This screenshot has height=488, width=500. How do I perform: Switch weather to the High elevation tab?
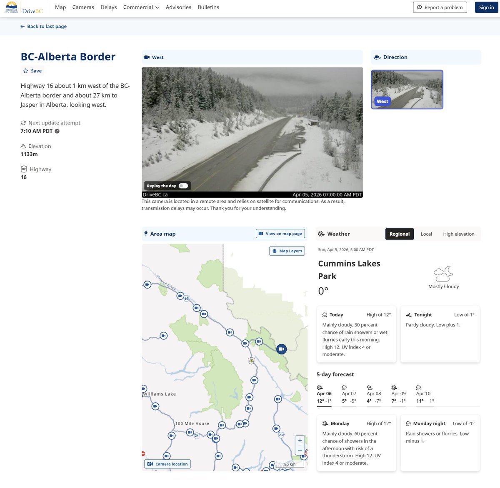coord(459,234)
